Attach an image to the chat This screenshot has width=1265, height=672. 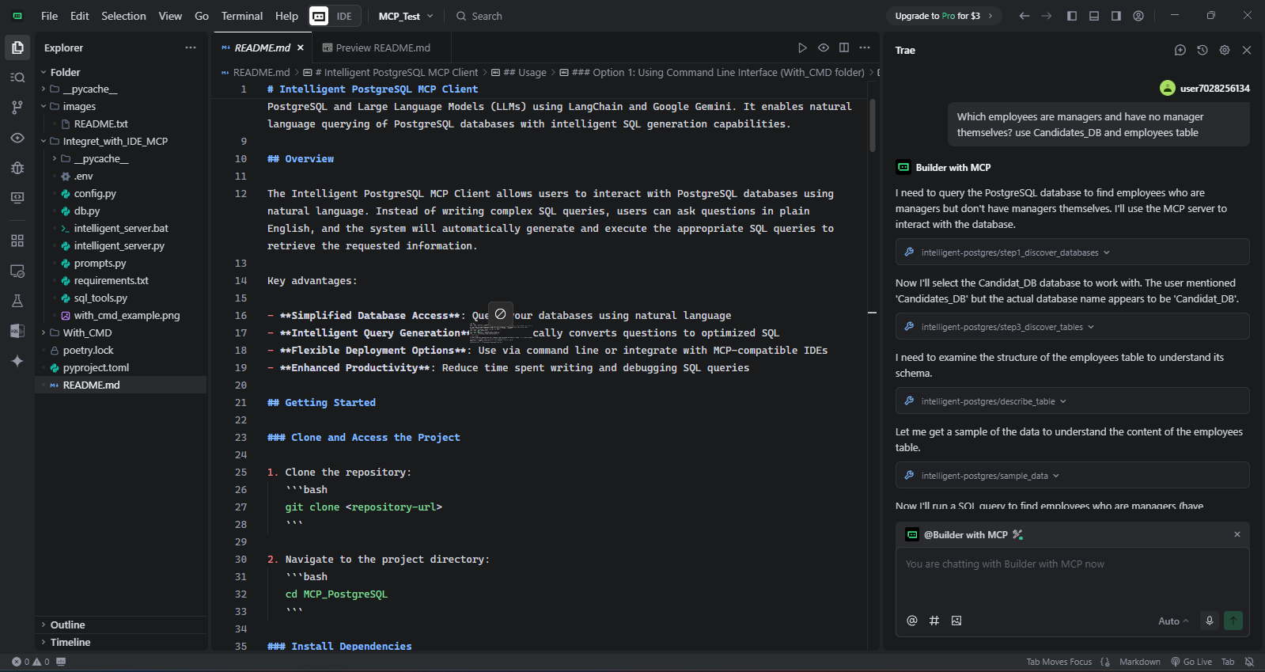pos(956,621)
